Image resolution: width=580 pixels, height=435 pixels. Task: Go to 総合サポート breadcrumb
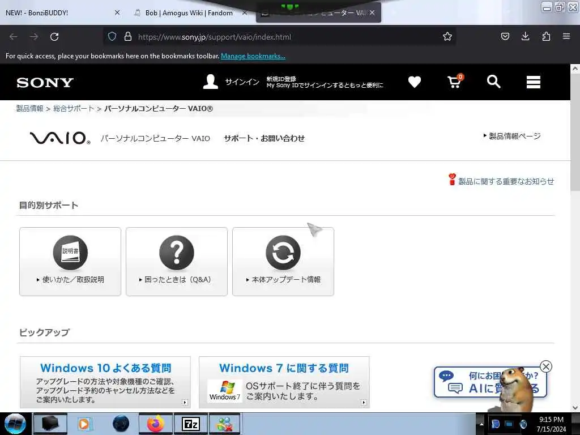point(74,108)
